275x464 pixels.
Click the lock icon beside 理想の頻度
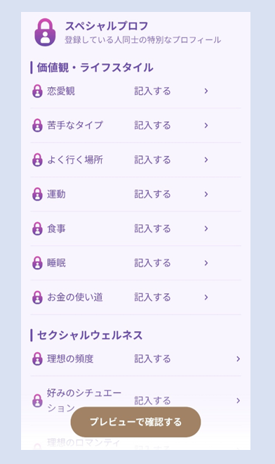(37, 359)
